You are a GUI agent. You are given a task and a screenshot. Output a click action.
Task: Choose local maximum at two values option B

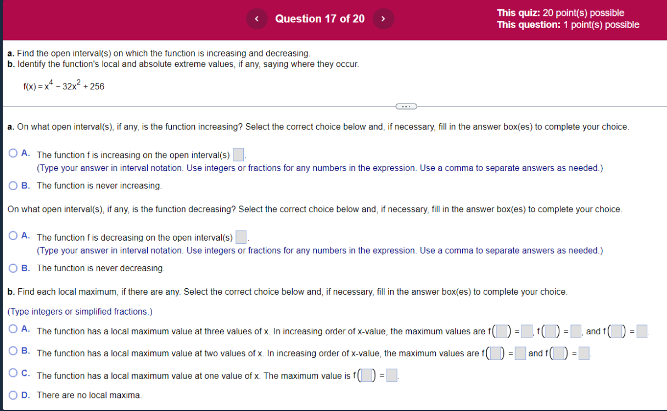pyautogui.click(x=13, y=351)
